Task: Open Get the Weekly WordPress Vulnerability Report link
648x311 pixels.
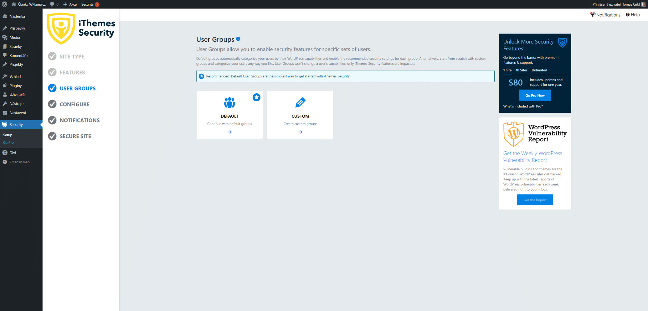Action: tap(532, 157)
